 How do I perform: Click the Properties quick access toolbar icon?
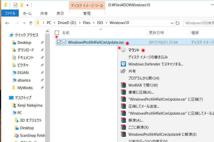point(16,5)
